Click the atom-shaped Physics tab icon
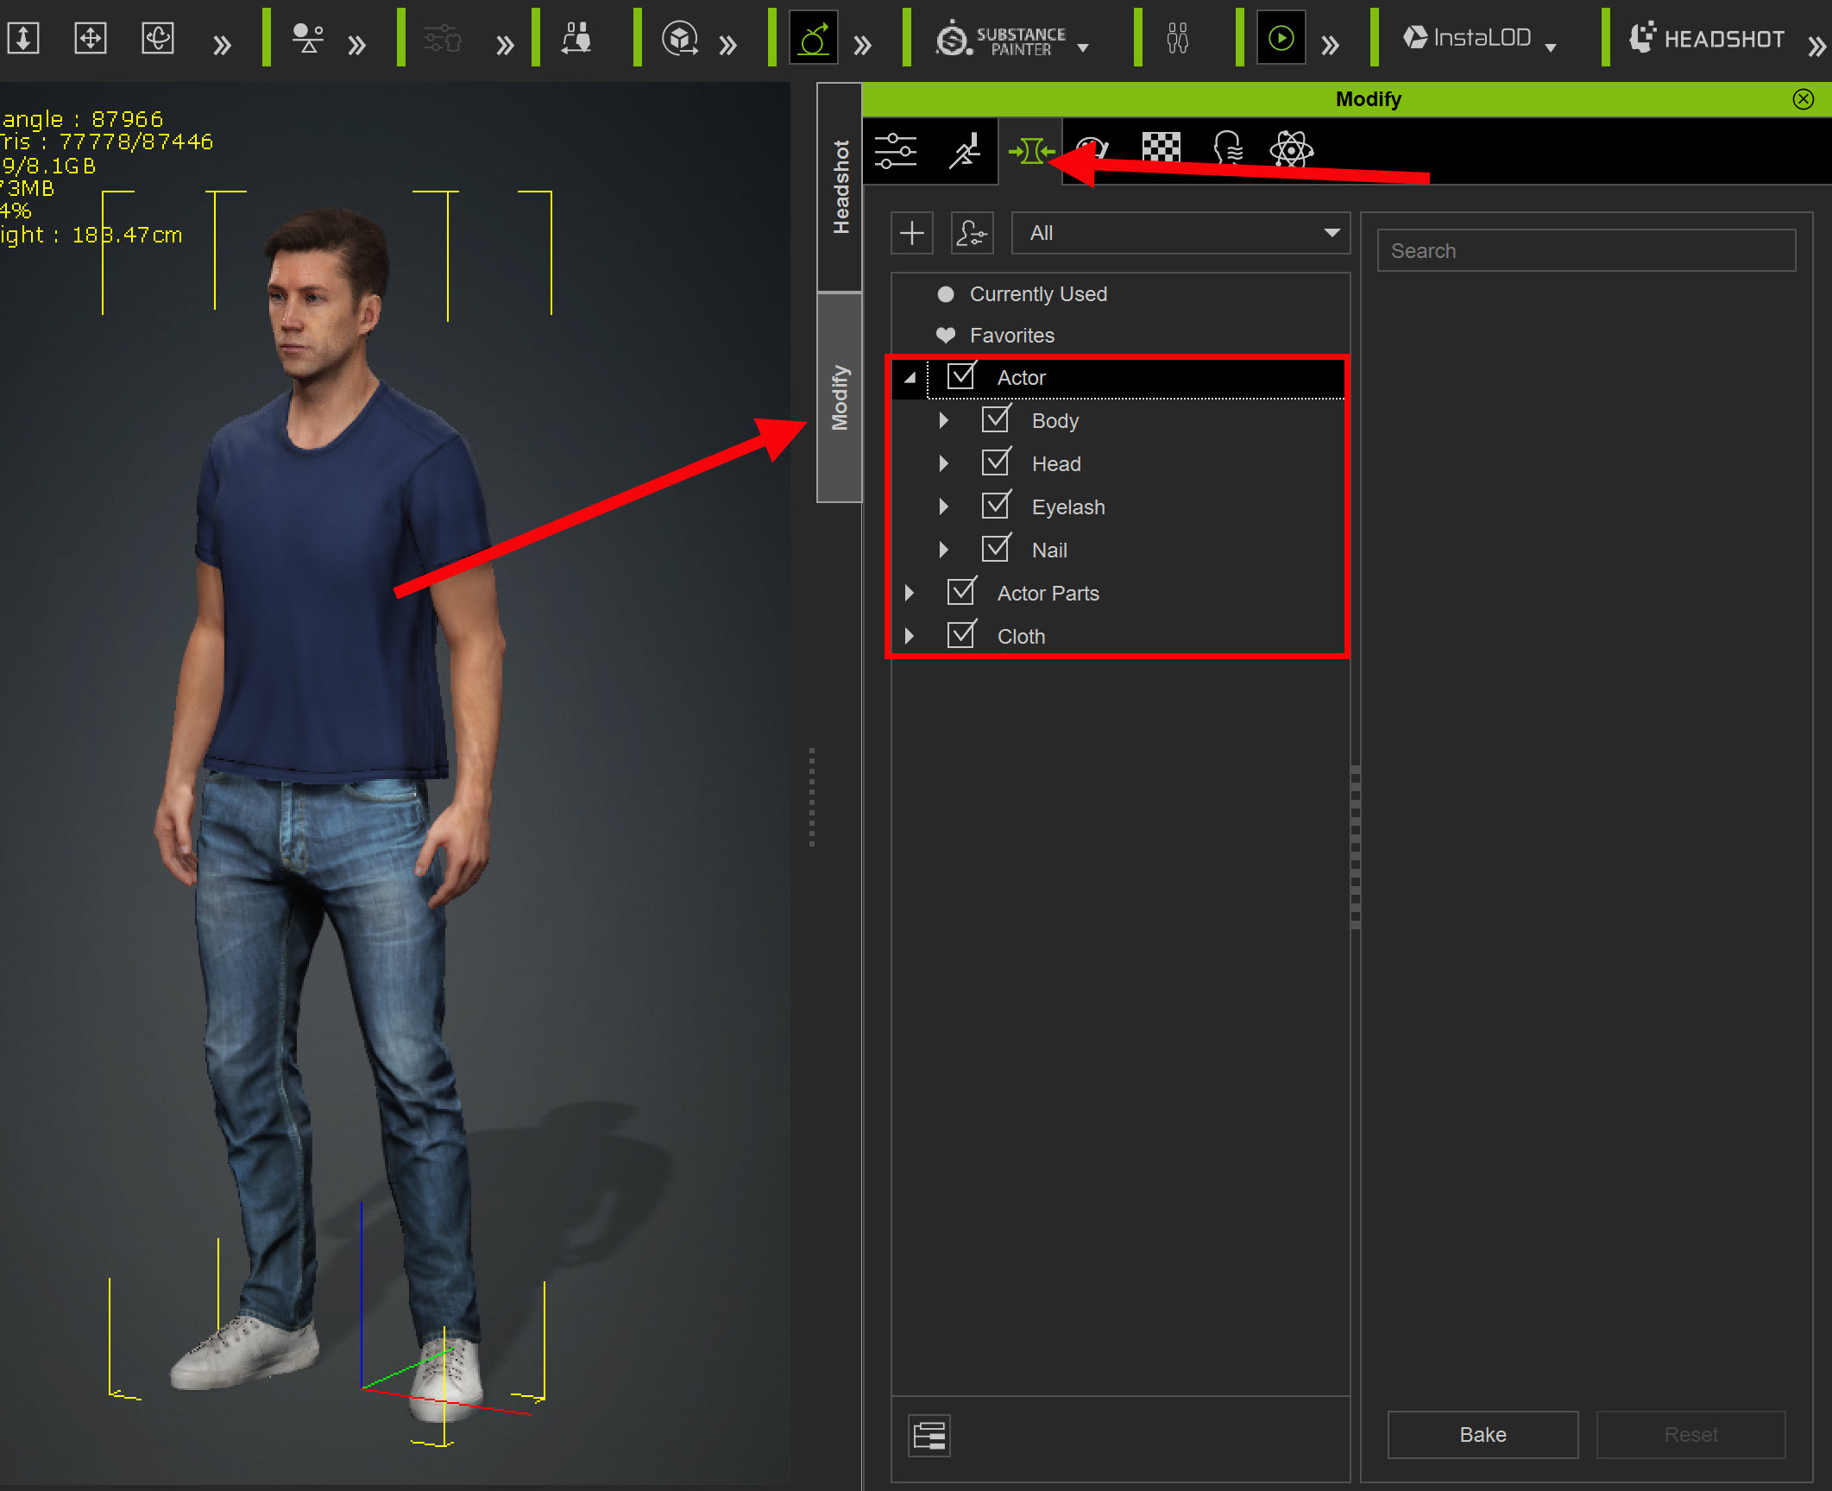The height and width of the screenshot is (1491, 1832). point(1291,150)
